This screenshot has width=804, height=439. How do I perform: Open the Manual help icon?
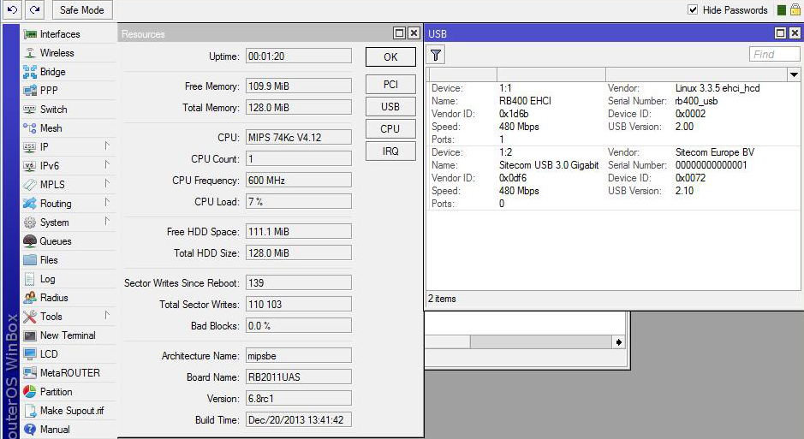point(30,430)
